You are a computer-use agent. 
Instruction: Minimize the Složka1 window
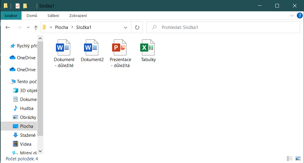pos(260,6)
